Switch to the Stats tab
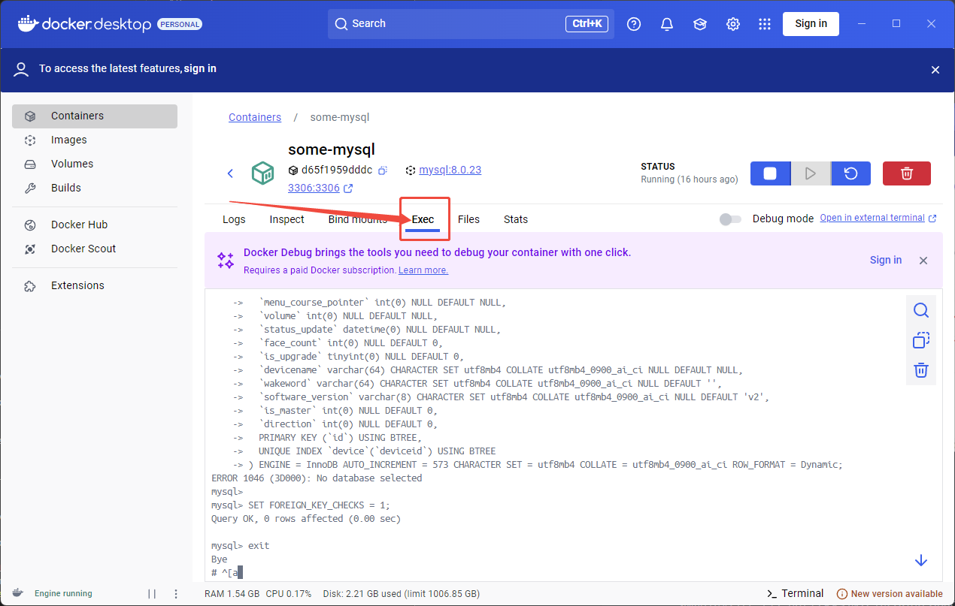This screenshot has width=955, height=606. point(516,219)
